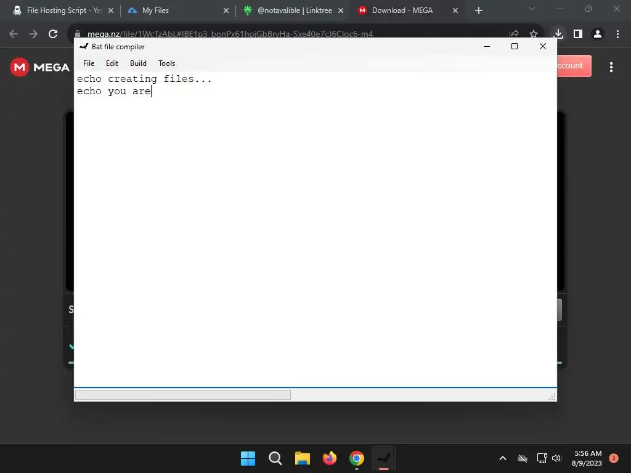The height and width of the screenshot is (473, 631).
Task: Click the MEGA create account button
Action: pos(574,65)
